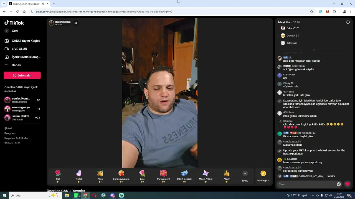Image resolution: width=355 pixels, height=199 pixels.
Task: Open the browser Extensions puzzle icon
Action: 334,12
